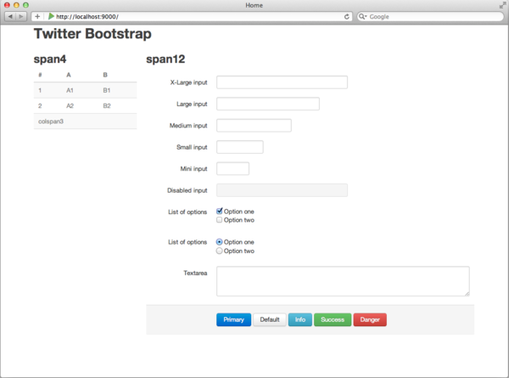Click the yellow minimize window button
509x378 pixels.
click(x=16, y=5)
